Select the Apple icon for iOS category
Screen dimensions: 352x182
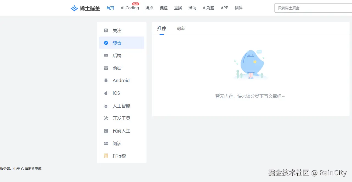tap(106, 93)
